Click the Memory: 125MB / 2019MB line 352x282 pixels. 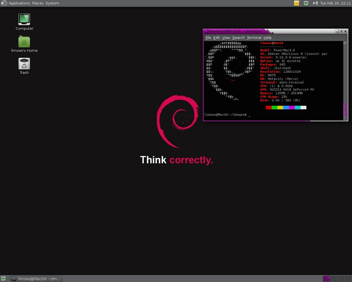coord(281,93)
